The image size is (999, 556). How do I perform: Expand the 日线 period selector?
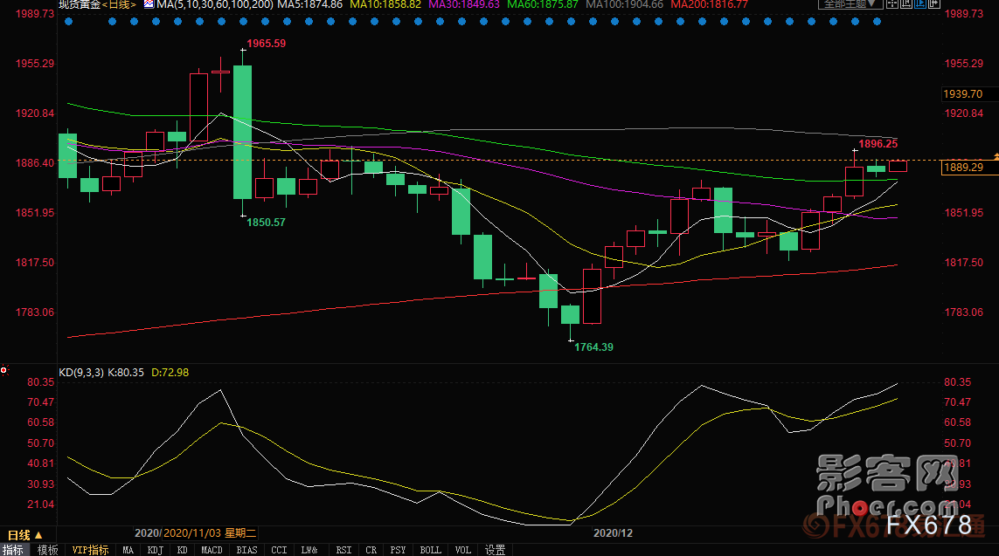point(24,535)
